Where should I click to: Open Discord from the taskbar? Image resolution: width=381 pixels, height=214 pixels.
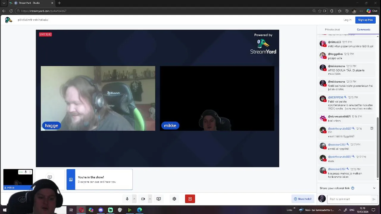point(101,210)
